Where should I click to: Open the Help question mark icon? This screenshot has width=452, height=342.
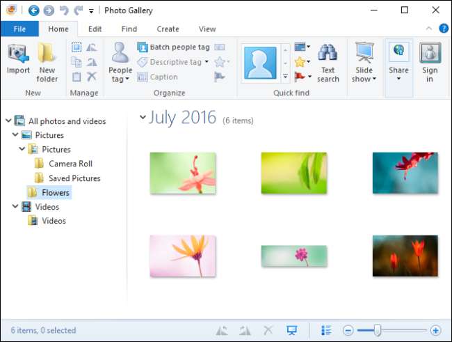(x=443, y=29)
